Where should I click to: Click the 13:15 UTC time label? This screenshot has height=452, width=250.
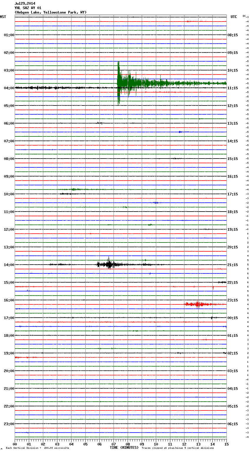(233, 123)
